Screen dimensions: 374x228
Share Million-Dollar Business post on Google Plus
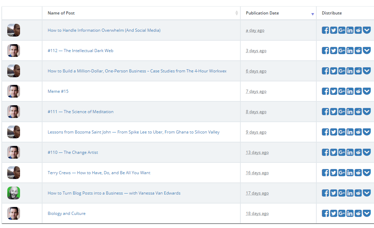[x=342, y=71]
